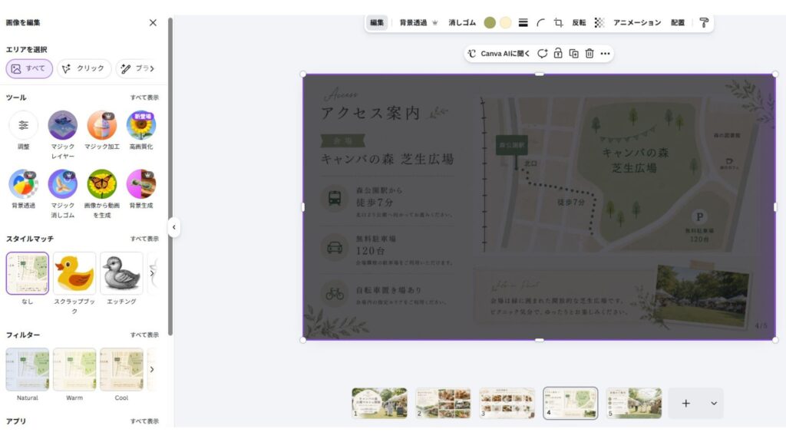The image size is (786, 442).
Task: Expand more style match options arrow
Action: (152, 273)
